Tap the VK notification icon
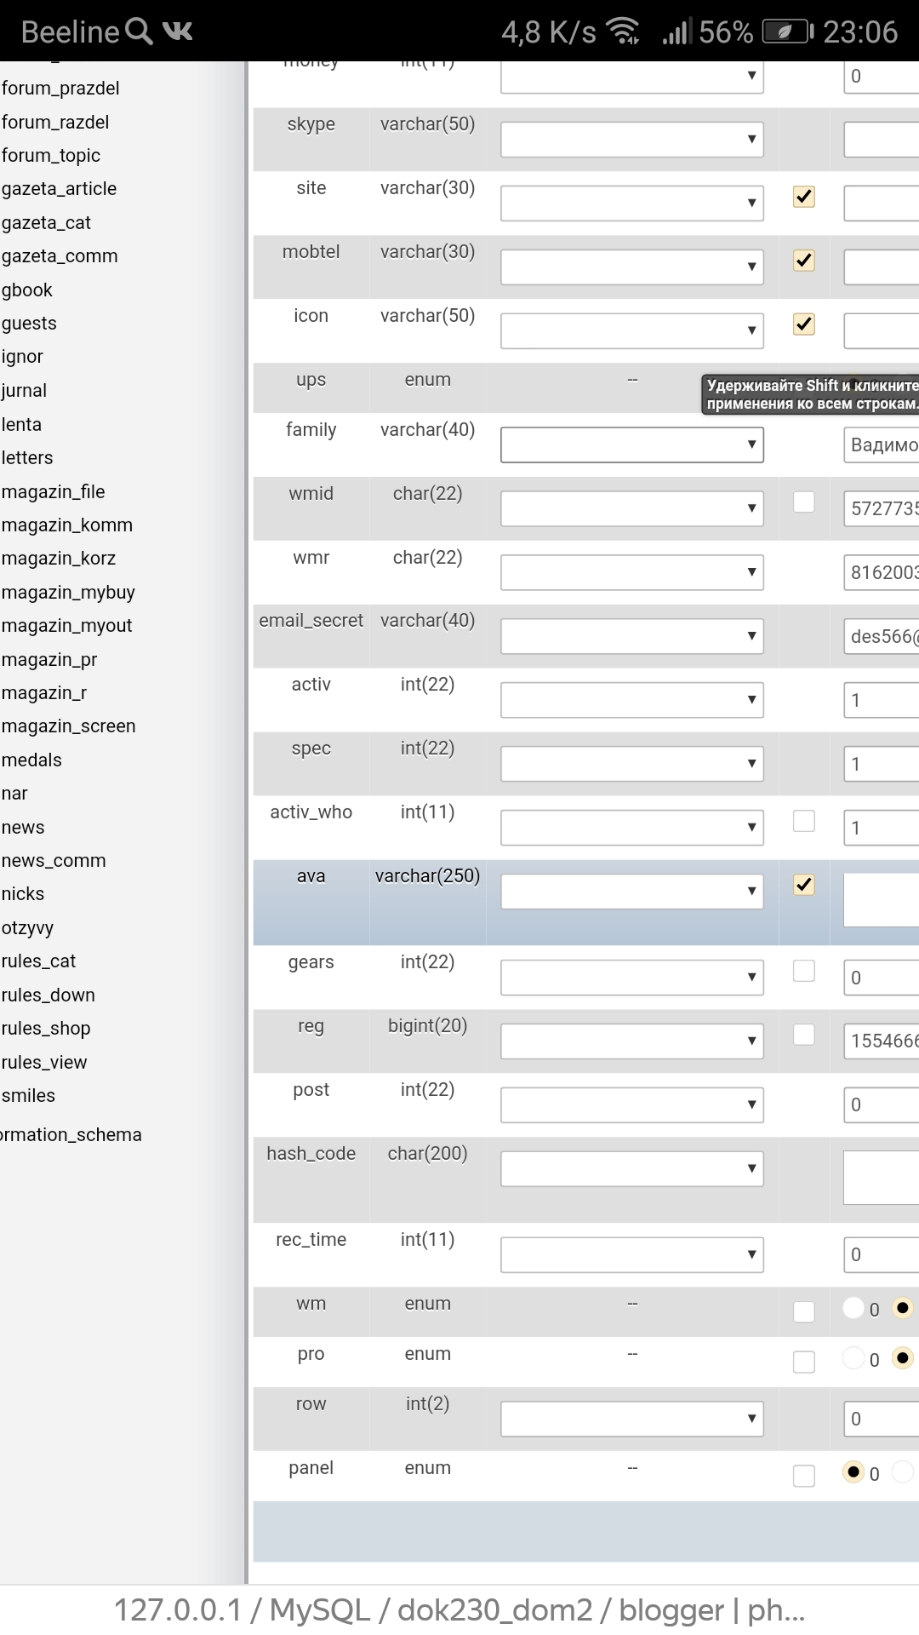Image resolution: width=919 pixels, height=1635 pixels. [178, 32]
